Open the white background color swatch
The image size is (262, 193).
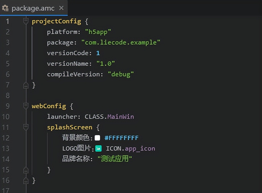point(97,138)
